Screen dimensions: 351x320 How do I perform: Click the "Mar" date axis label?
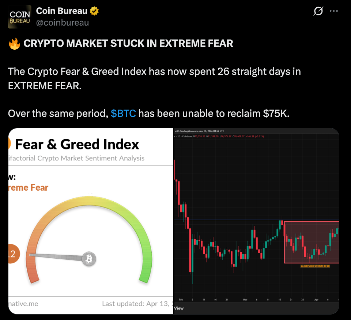pos(245,300)
